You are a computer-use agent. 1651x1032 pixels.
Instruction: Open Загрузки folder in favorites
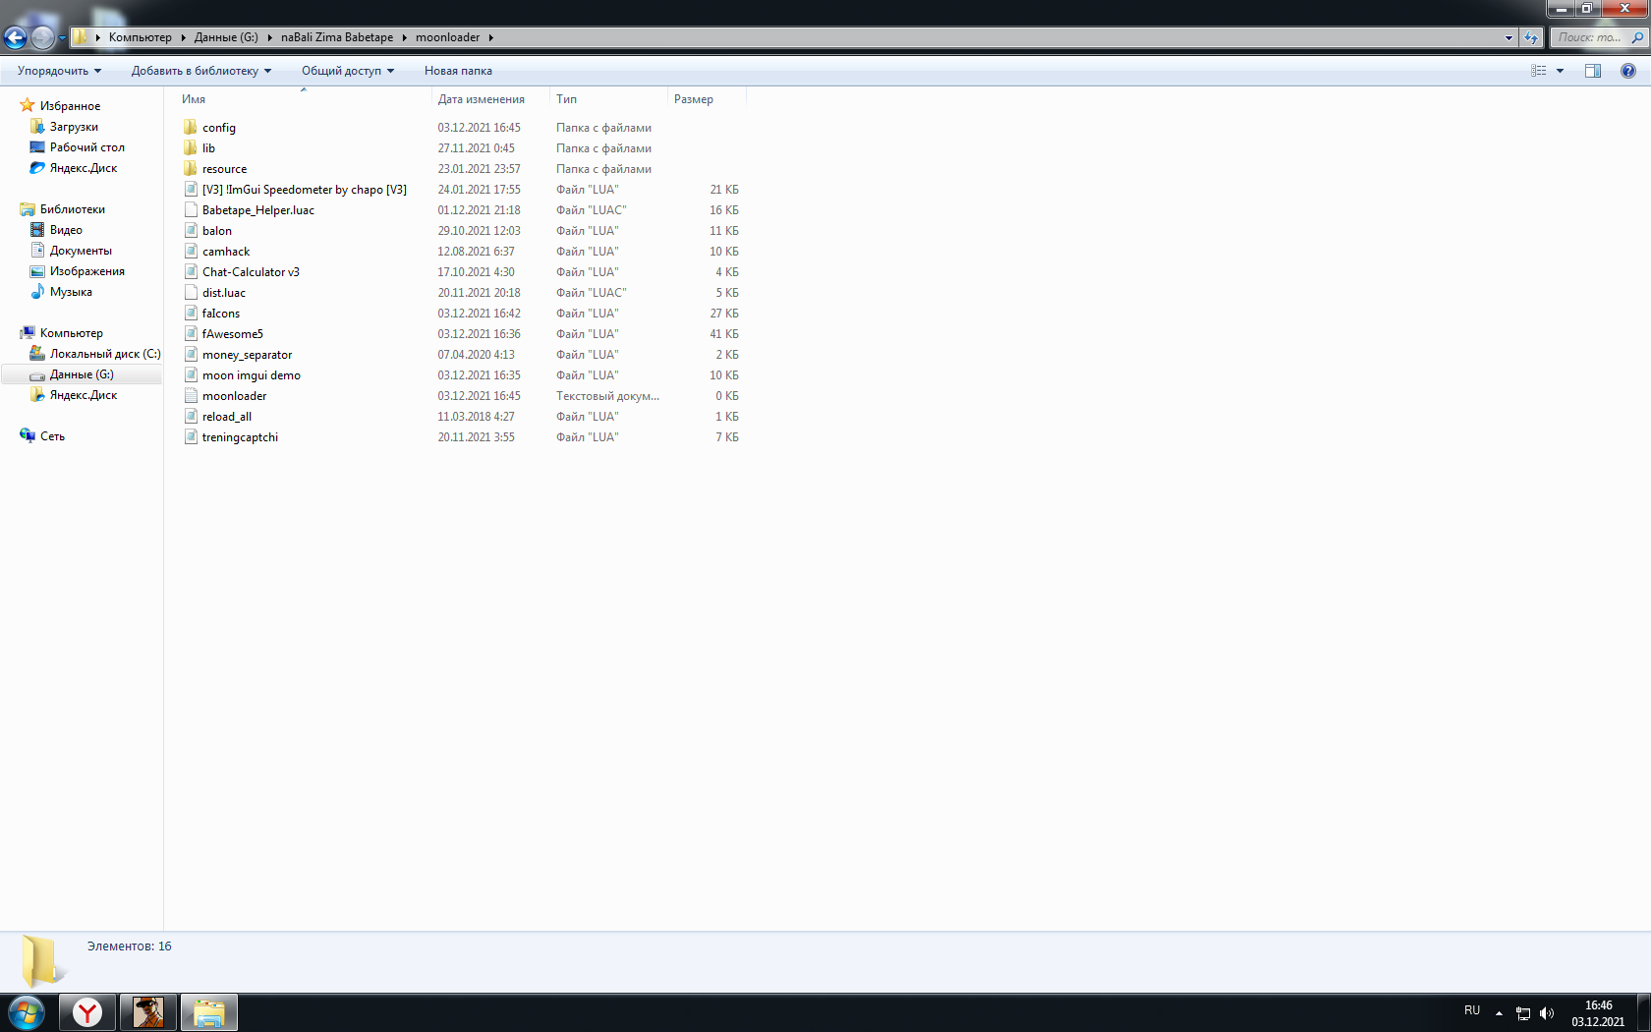click(x=74, y=127)
